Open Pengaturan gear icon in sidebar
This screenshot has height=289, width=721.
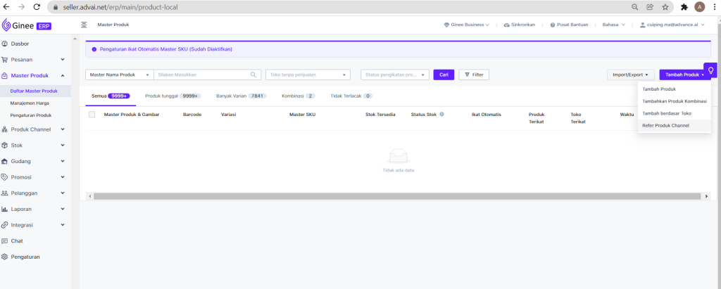tap(5, 257)
